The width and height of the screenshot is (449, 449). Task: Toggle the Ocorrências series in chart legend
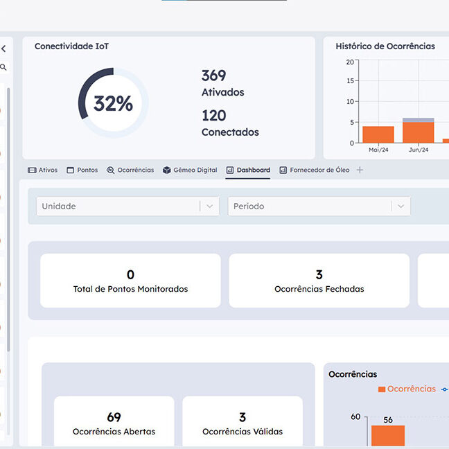coord(407,389)
